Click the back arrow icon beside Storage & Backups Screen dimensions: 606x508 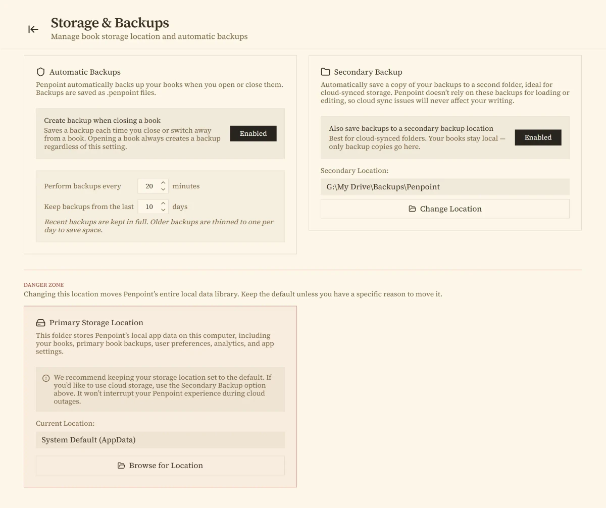click(33, 29)
